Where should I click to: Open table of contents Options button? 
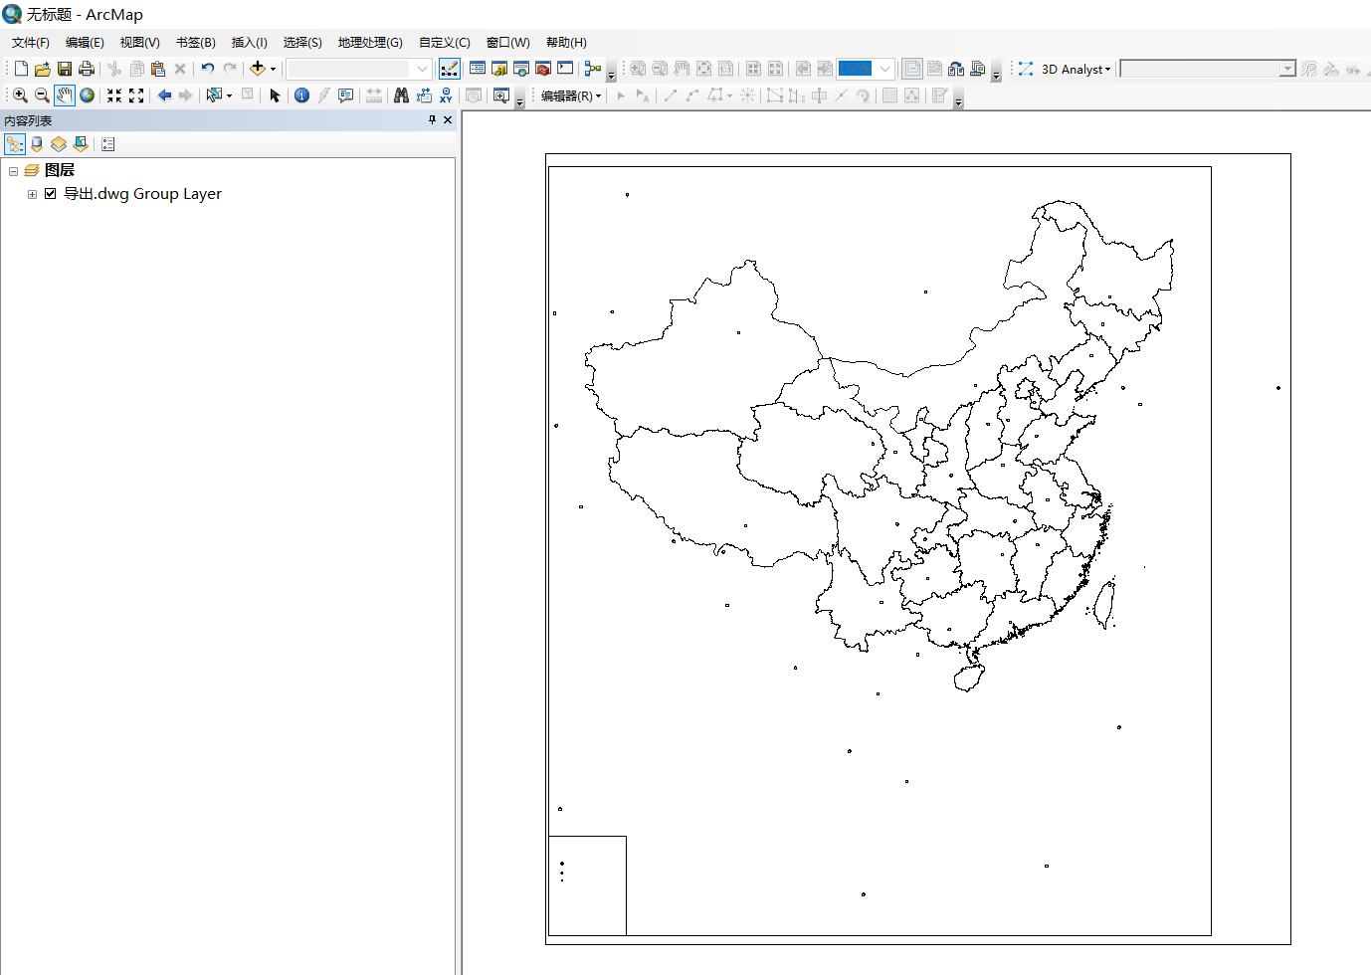[x=107, y=144]
